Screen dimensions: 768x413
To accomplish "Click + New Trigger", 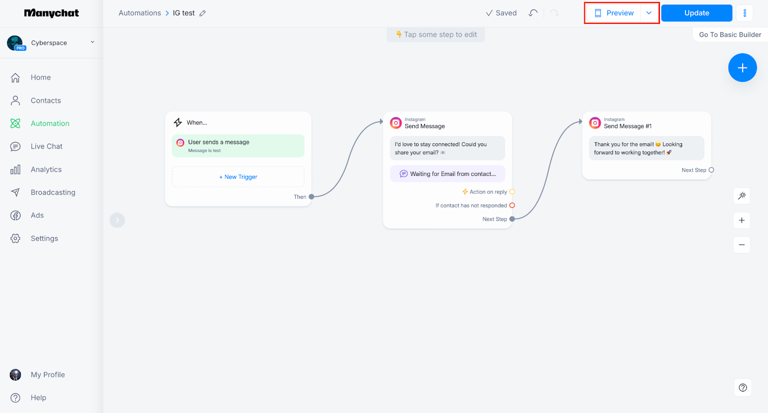I will point(238,177).
